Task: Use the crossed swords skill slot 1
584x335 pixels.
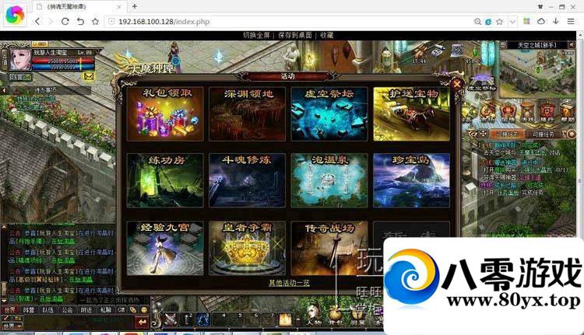Action: point(171,319)
